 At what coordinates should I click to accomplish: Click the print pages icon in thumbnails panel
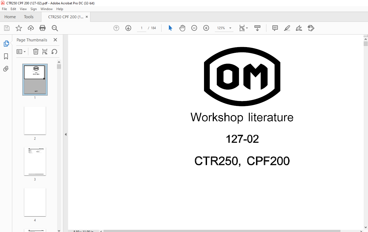tap(45, 51)
